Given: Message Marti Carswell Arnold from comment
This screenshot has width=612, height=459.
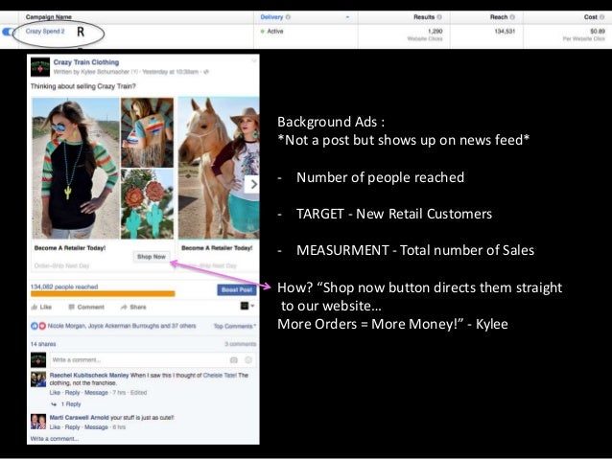Looking at the screenshot, I should [96, 427].
